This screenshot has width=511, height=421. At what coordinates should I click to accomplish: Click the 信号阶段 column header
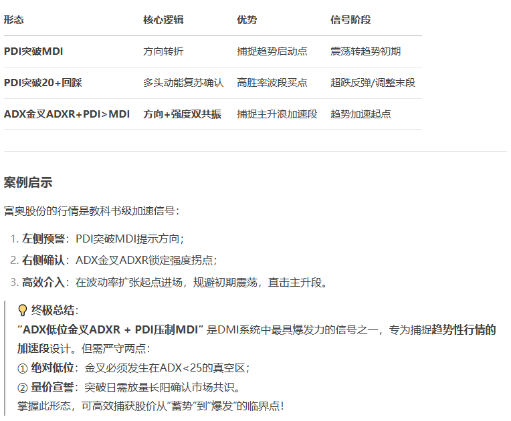point(350,20)
